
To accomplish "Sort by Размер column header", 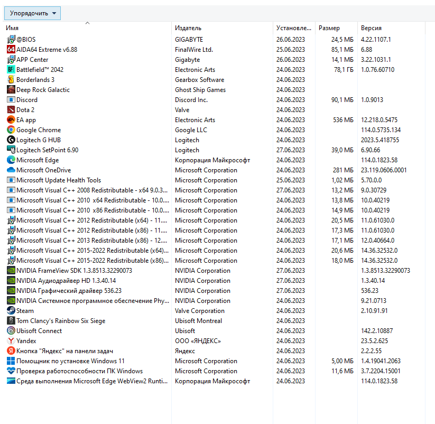I will coord(329,28).
